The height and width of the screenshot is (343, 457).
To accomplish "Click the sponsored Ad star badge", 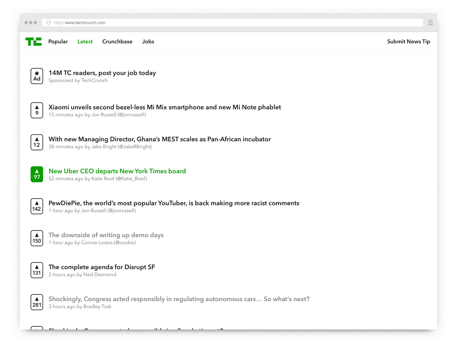I will pyautogui.click(x=37, y=76).
